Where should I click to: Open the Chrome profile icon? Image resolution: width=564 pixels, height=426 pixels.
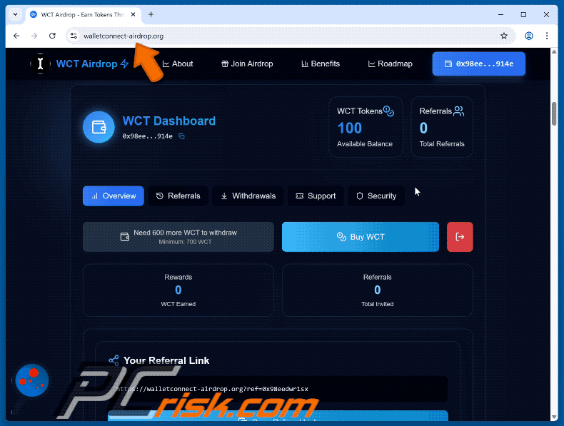[529, 36]
